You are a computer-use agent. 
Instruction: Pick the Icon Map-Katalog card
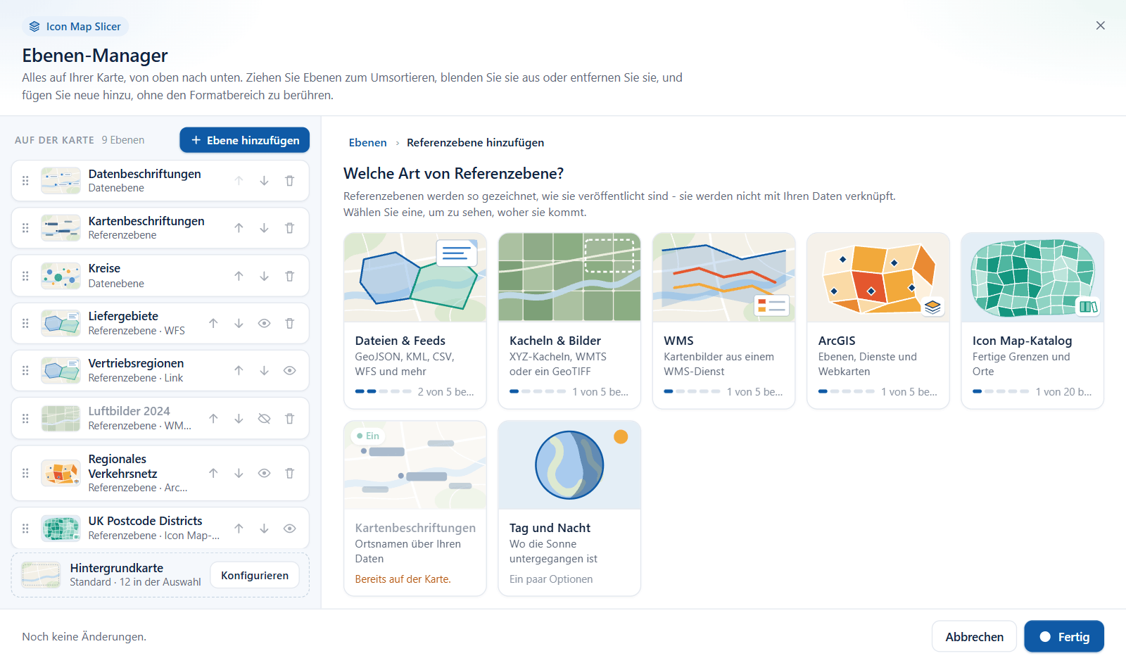1032,321
